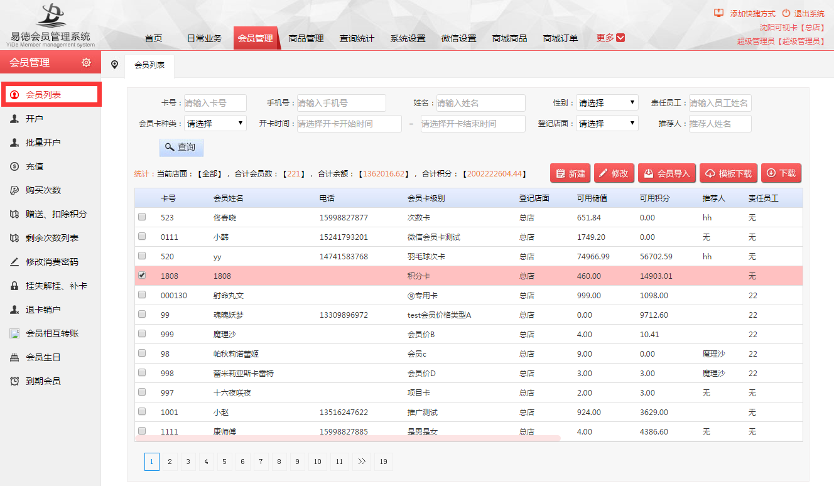
Task: Click the 赠送、扣除积分 icon in sidebar
Action: 14,214
